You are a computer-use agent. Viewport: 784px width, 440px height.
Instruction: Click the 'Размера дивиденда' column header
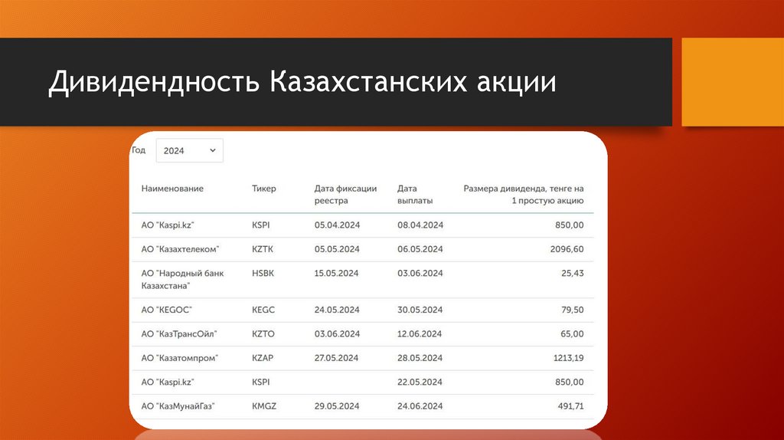click(x=524, y=195)
